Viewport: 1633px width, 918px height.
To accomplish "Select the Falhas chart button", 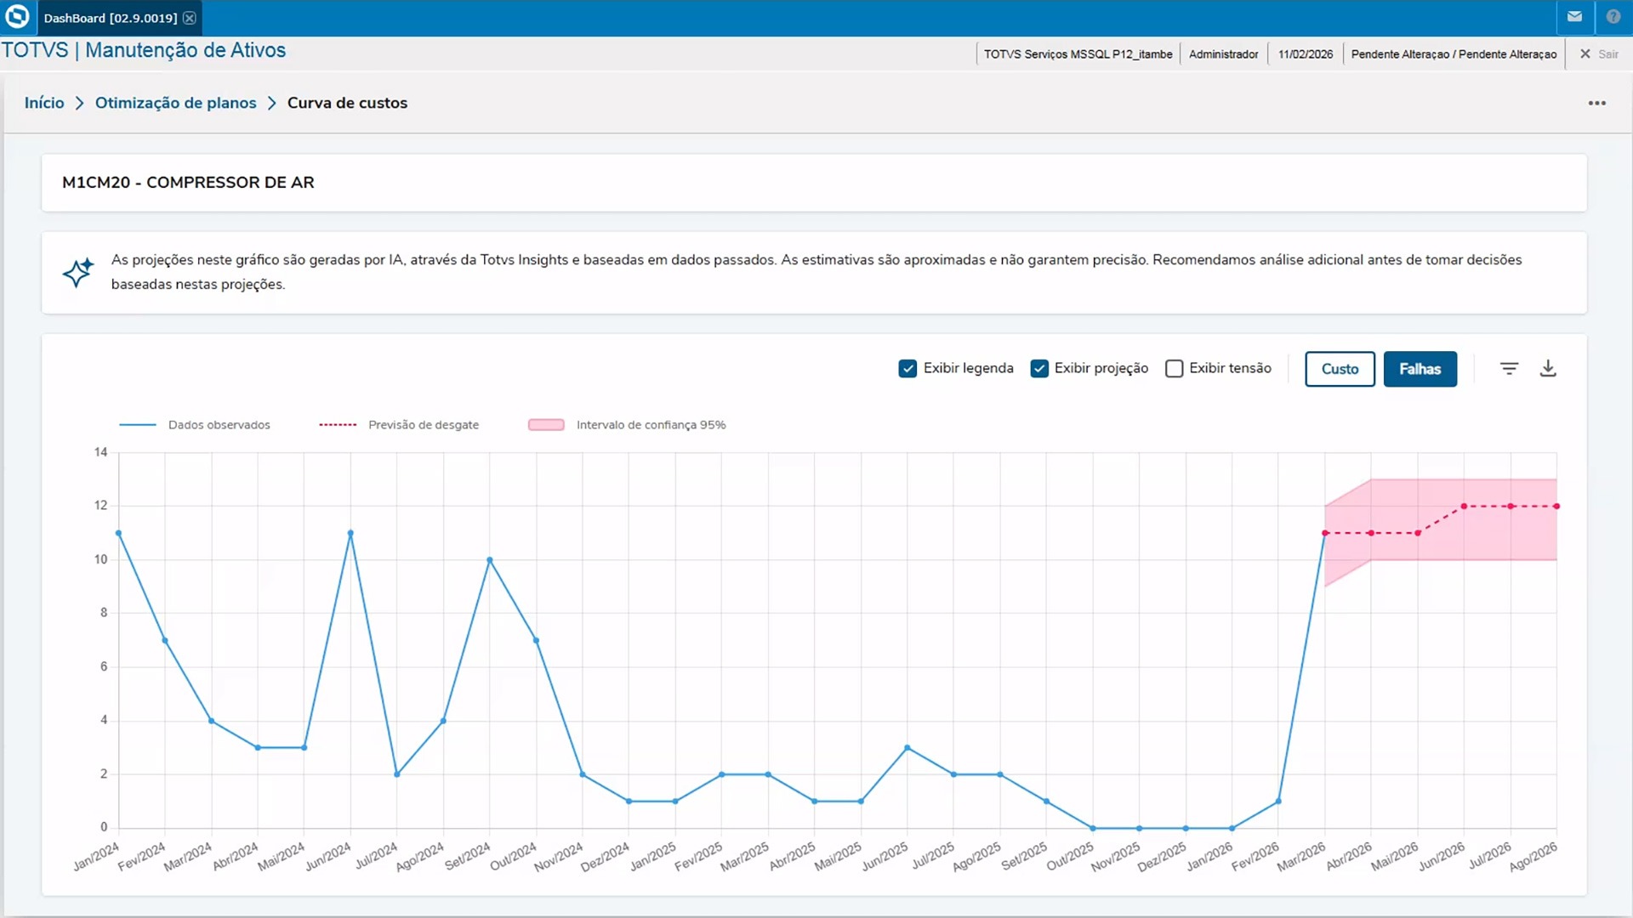I will pos(1420,369).
